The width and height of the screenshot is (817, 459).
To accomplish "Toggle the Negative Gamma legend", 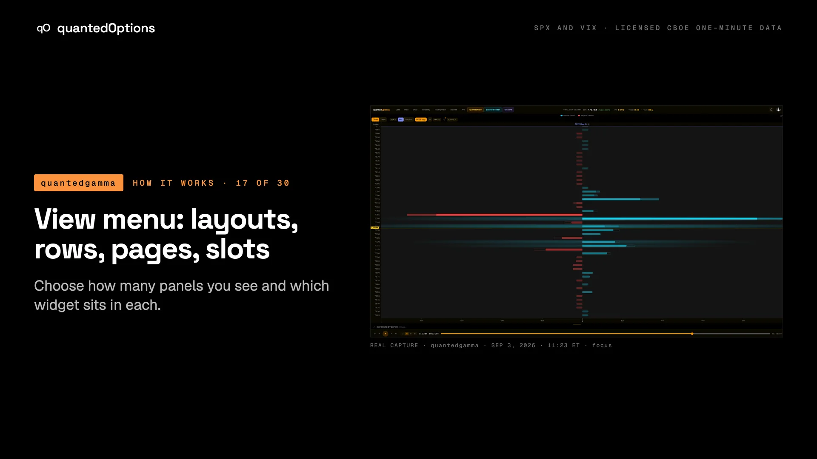I will point(586,115).
